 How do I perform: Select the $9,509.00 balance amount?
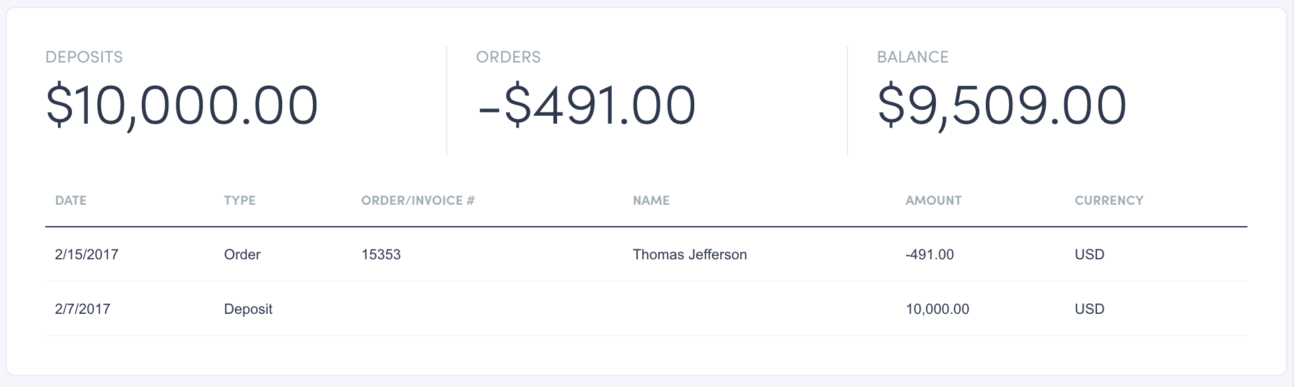point(1001,102)
